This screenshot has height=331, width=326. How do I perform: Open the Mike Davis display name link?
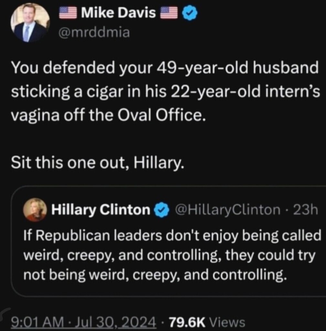pos(119,13)
